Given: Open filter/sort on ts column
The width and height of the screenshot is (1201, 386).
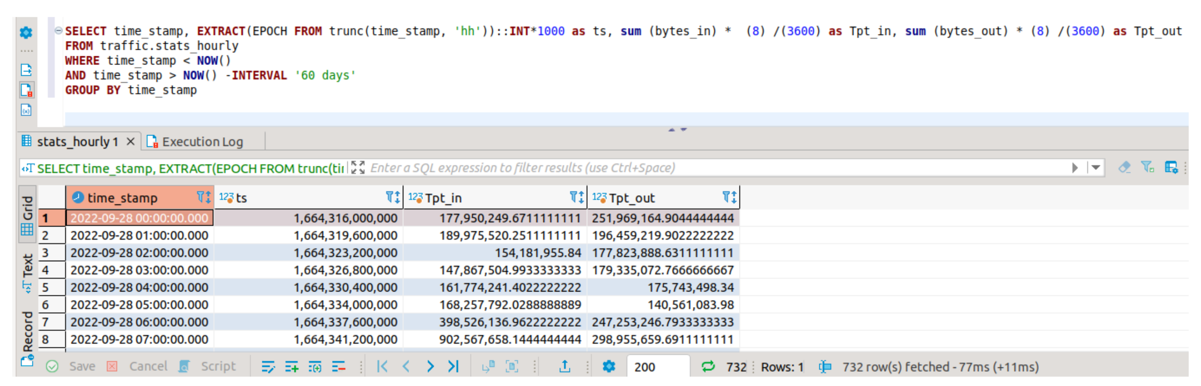Looking at the screenshot, I should (x=393, y=197).
